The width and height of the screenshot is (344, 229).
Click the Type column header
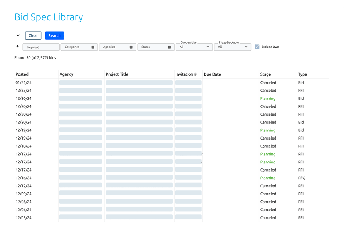click(302, 74)
